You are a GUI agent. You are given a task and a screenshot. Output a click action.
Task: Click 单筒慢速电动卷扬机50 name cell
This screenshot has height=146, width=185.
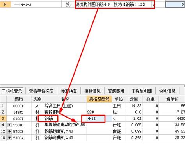[65, 125]
